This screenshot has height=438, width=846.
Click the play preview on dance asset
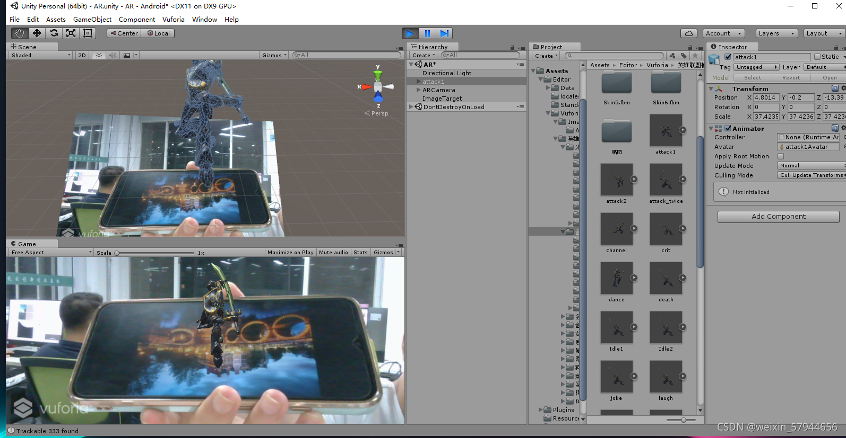[x=634, y=278]
